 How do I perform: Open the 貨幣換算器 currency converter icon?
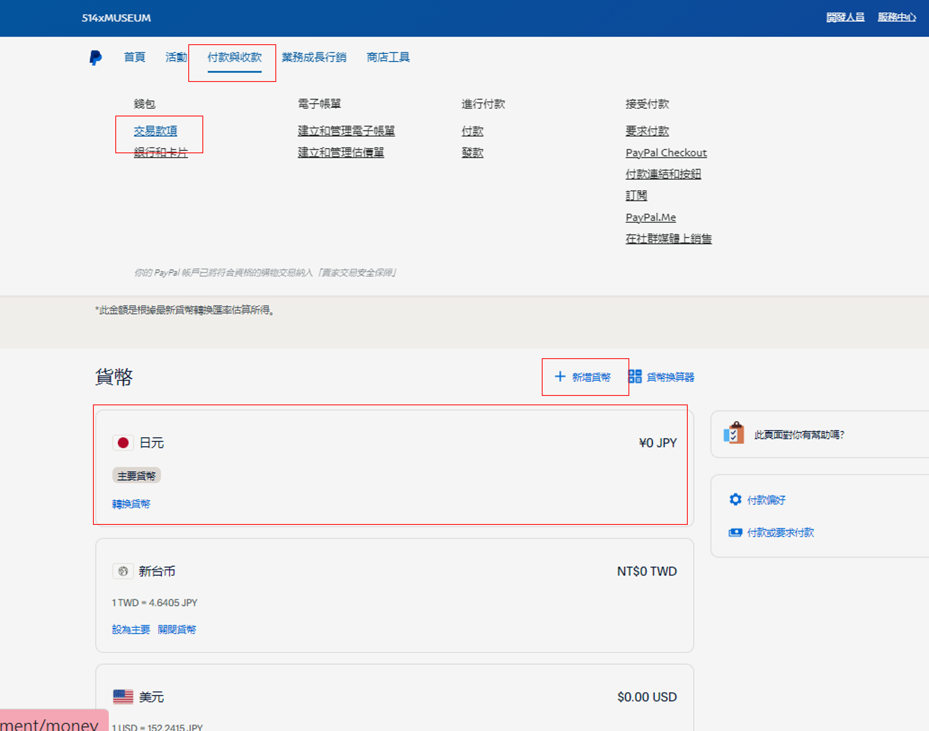635,377
